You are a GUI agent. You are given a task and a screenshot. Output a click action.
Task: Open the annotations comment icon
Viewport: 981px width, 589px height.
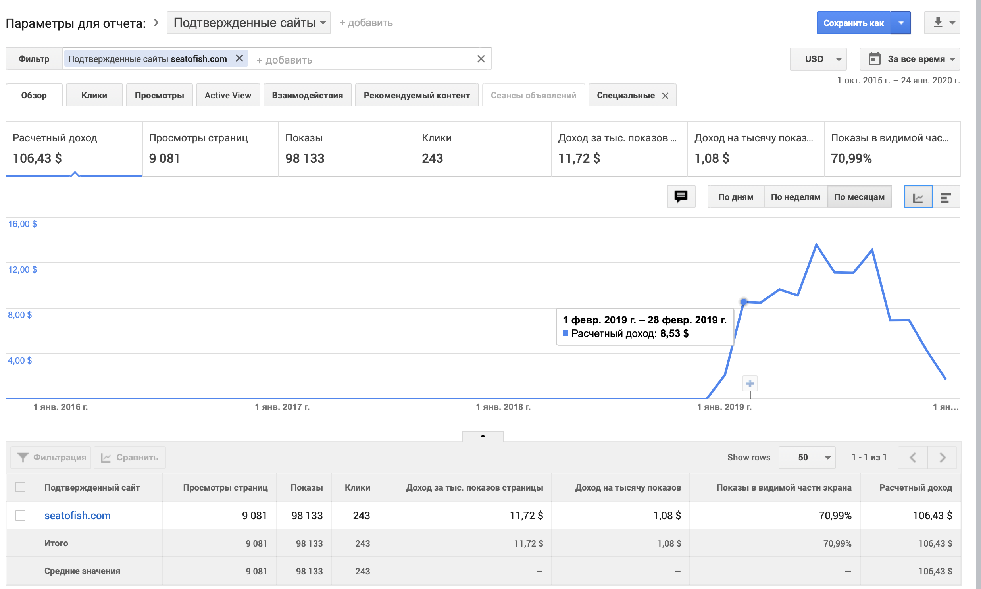tap(681, 196)
